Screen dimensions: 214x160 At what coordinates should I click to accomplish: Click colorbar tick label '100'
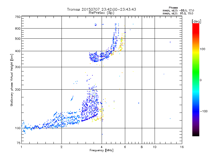coord(202,49)
